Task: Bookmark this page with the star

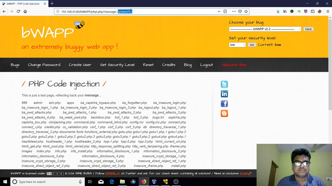Action: (x=246, y=11)
